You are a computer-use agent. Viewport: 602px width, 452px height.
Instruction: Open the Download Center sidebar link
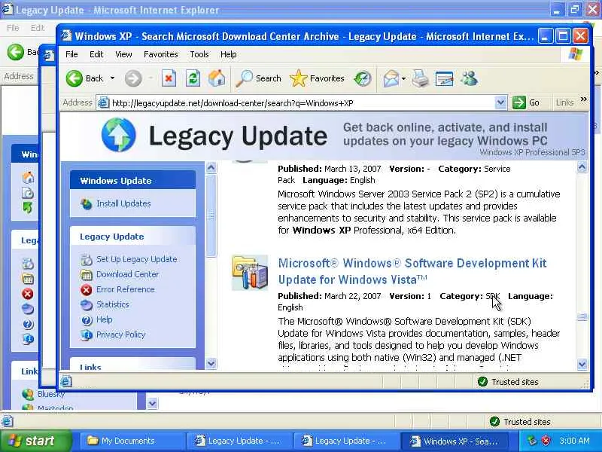click(x=127, y=274)
